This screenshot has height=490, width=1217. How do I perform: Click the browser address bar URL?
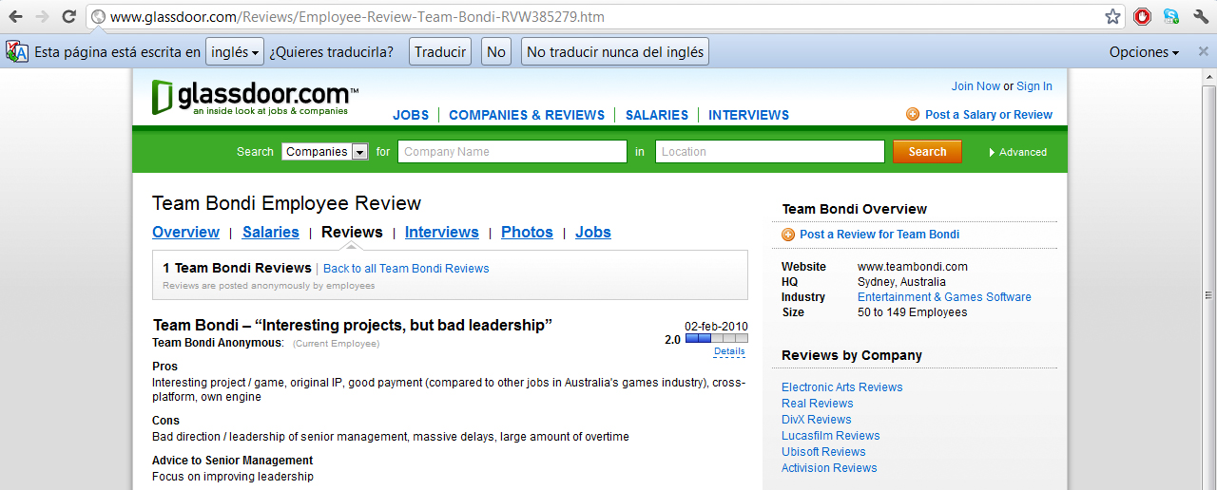357,17
